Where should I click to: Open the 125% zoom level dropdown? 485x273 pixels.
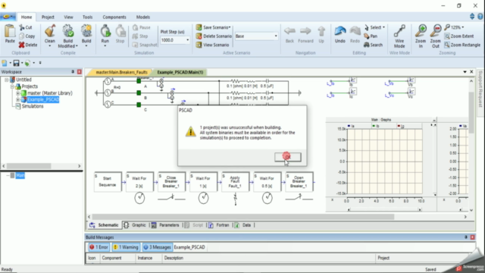pyautogui.click(x=463, y=27)
